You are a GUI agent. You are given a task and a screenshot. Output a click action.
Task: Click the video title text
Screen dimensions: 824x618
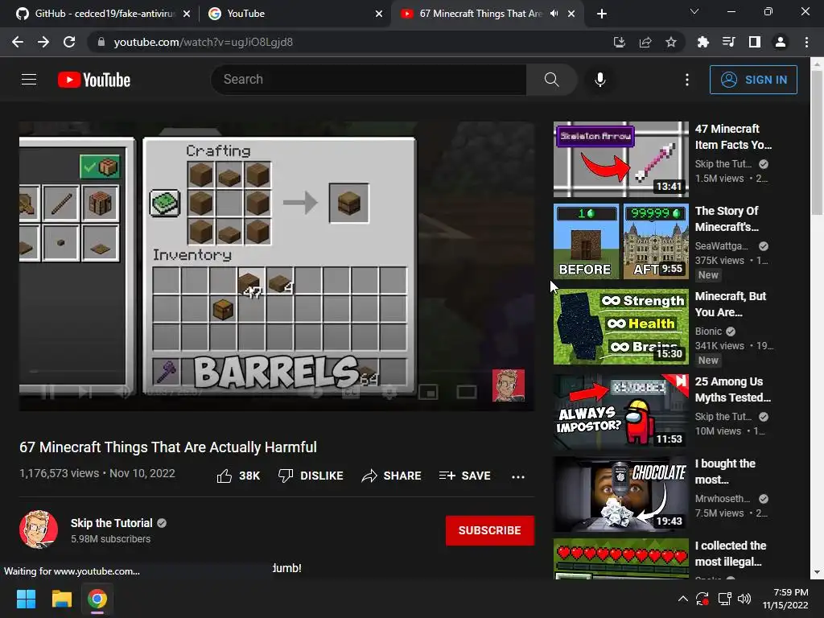pos(168,447)
